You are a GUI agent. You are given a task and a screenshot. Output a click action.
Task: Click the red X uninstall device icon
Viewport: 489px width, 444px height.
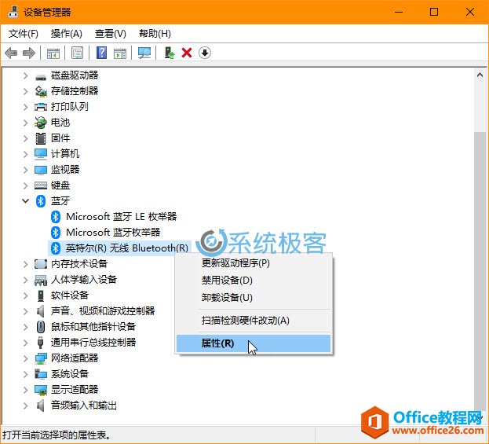pos(187,53)
